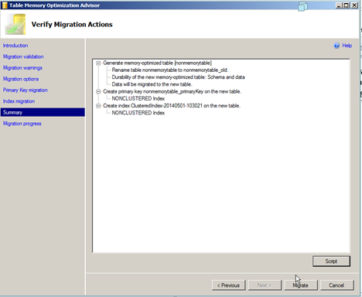Open Primary Key migration page
The width and height of the screenshot is (362, 297).
(x=26, y=90)
